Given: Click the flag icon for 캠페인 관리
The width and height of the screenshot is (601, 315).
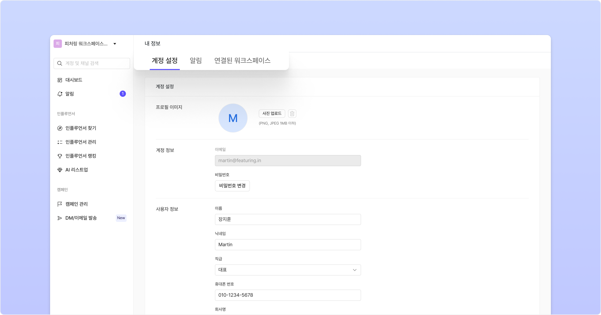Looking at the screenshot, I should [x=60, y=204].
